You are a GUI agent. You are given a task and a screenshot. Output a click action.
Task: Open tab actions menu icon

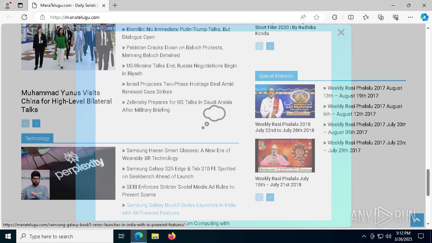20,5
